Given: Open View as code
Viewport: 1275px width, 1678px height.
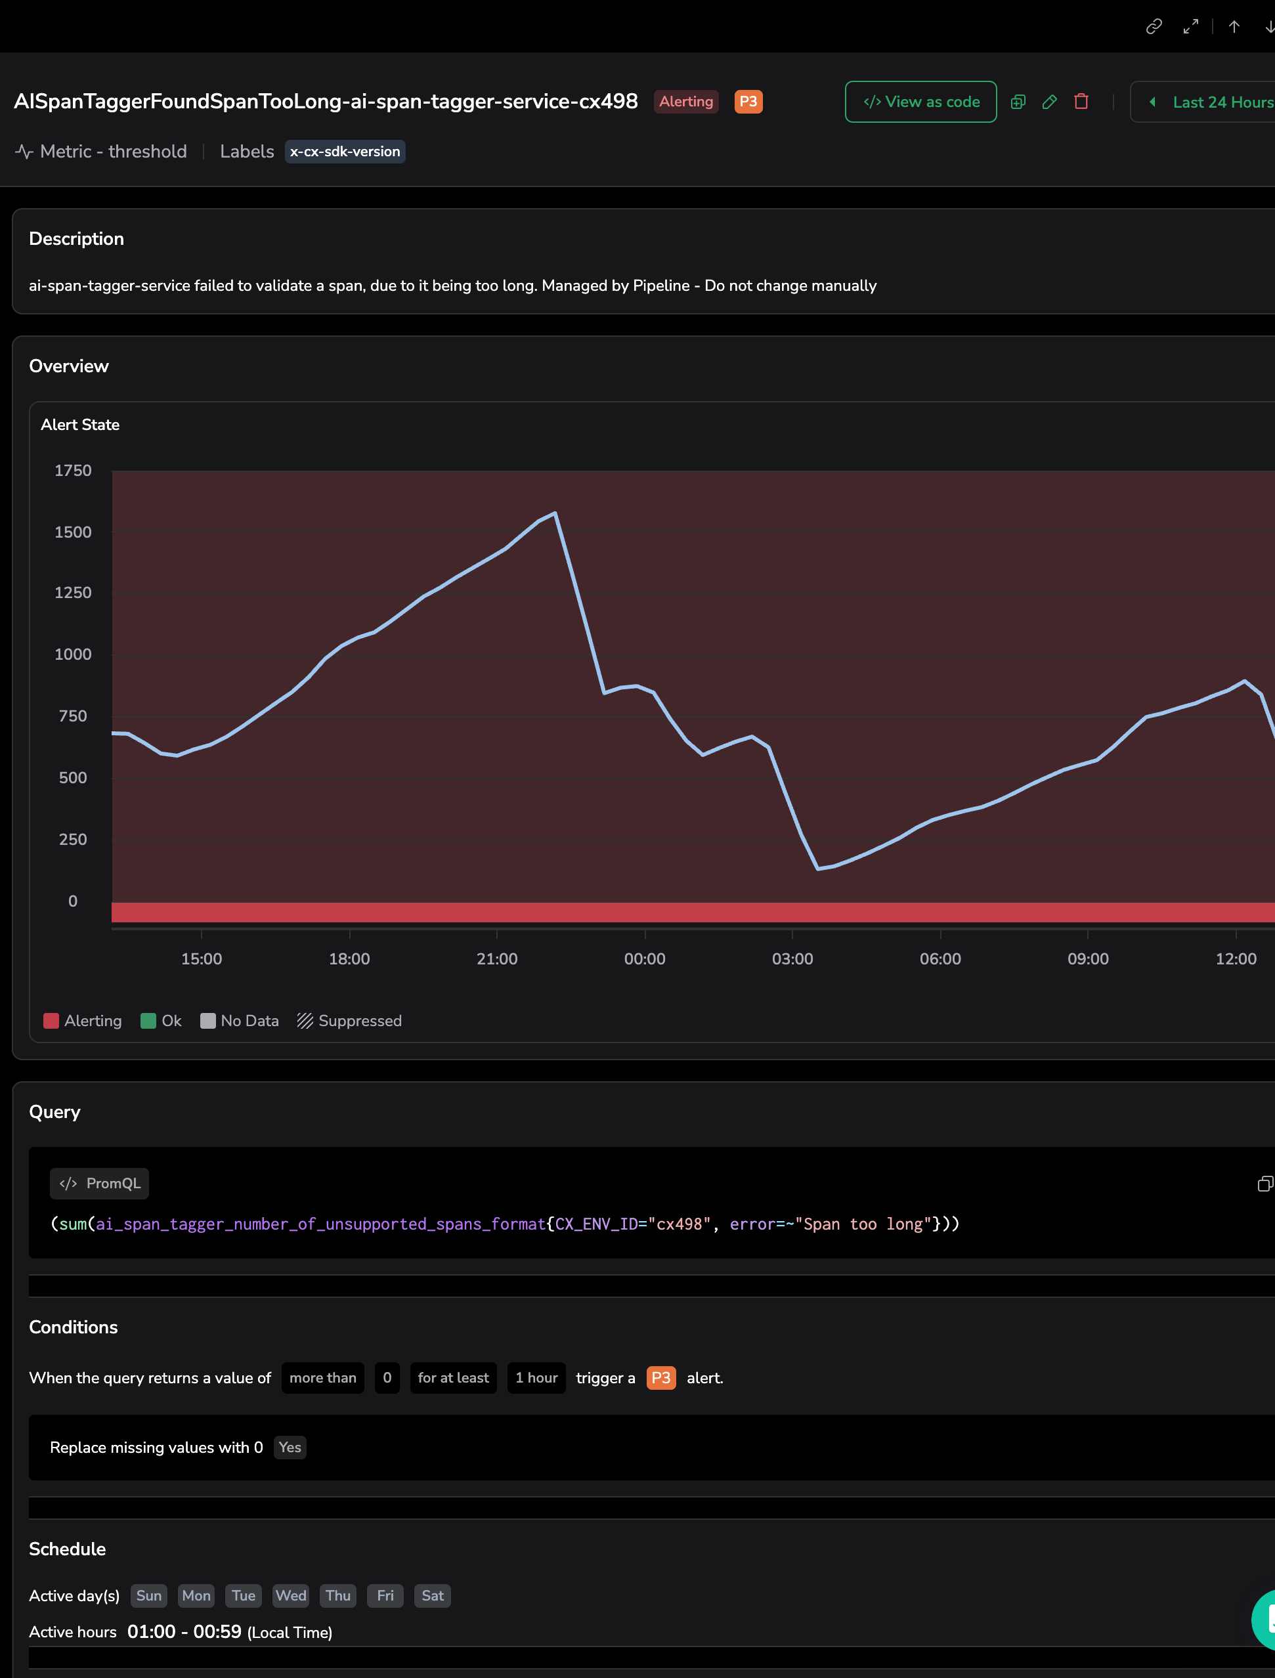Looking at the screenshot, I should [920, 102].
